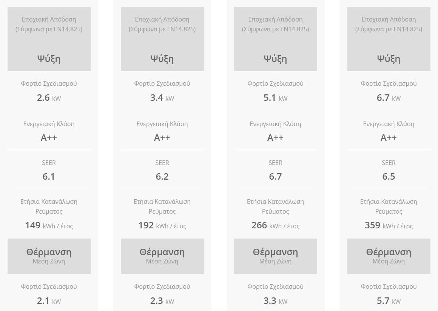This screenshot has width=438, height=311.
Task: Click the SEER rating 6.7
Action: tap(275, 177)
